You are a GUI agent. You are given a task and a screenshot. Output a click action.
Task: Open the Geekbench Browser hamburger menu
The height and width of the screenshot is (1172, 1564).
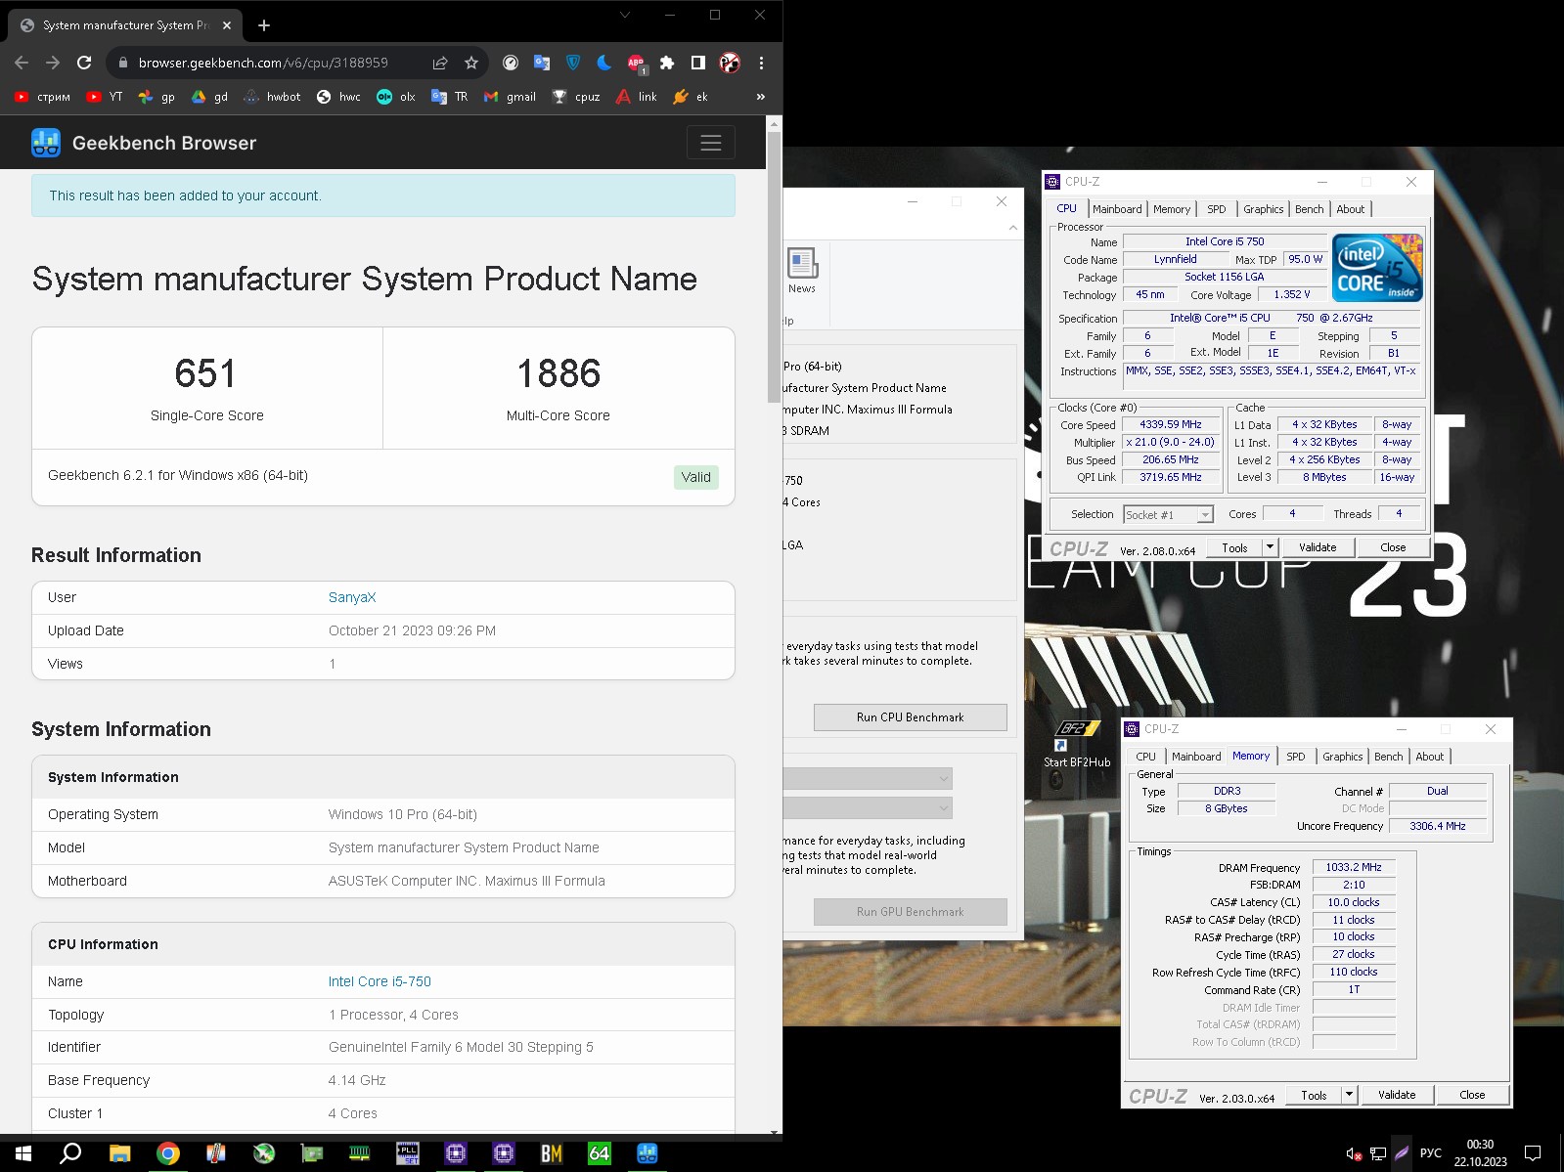click(710, 143)
